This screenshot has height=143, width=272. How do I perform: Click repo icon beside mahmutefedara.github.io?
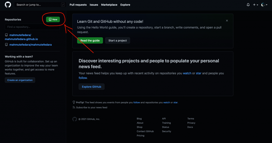(x=6, y=35)
